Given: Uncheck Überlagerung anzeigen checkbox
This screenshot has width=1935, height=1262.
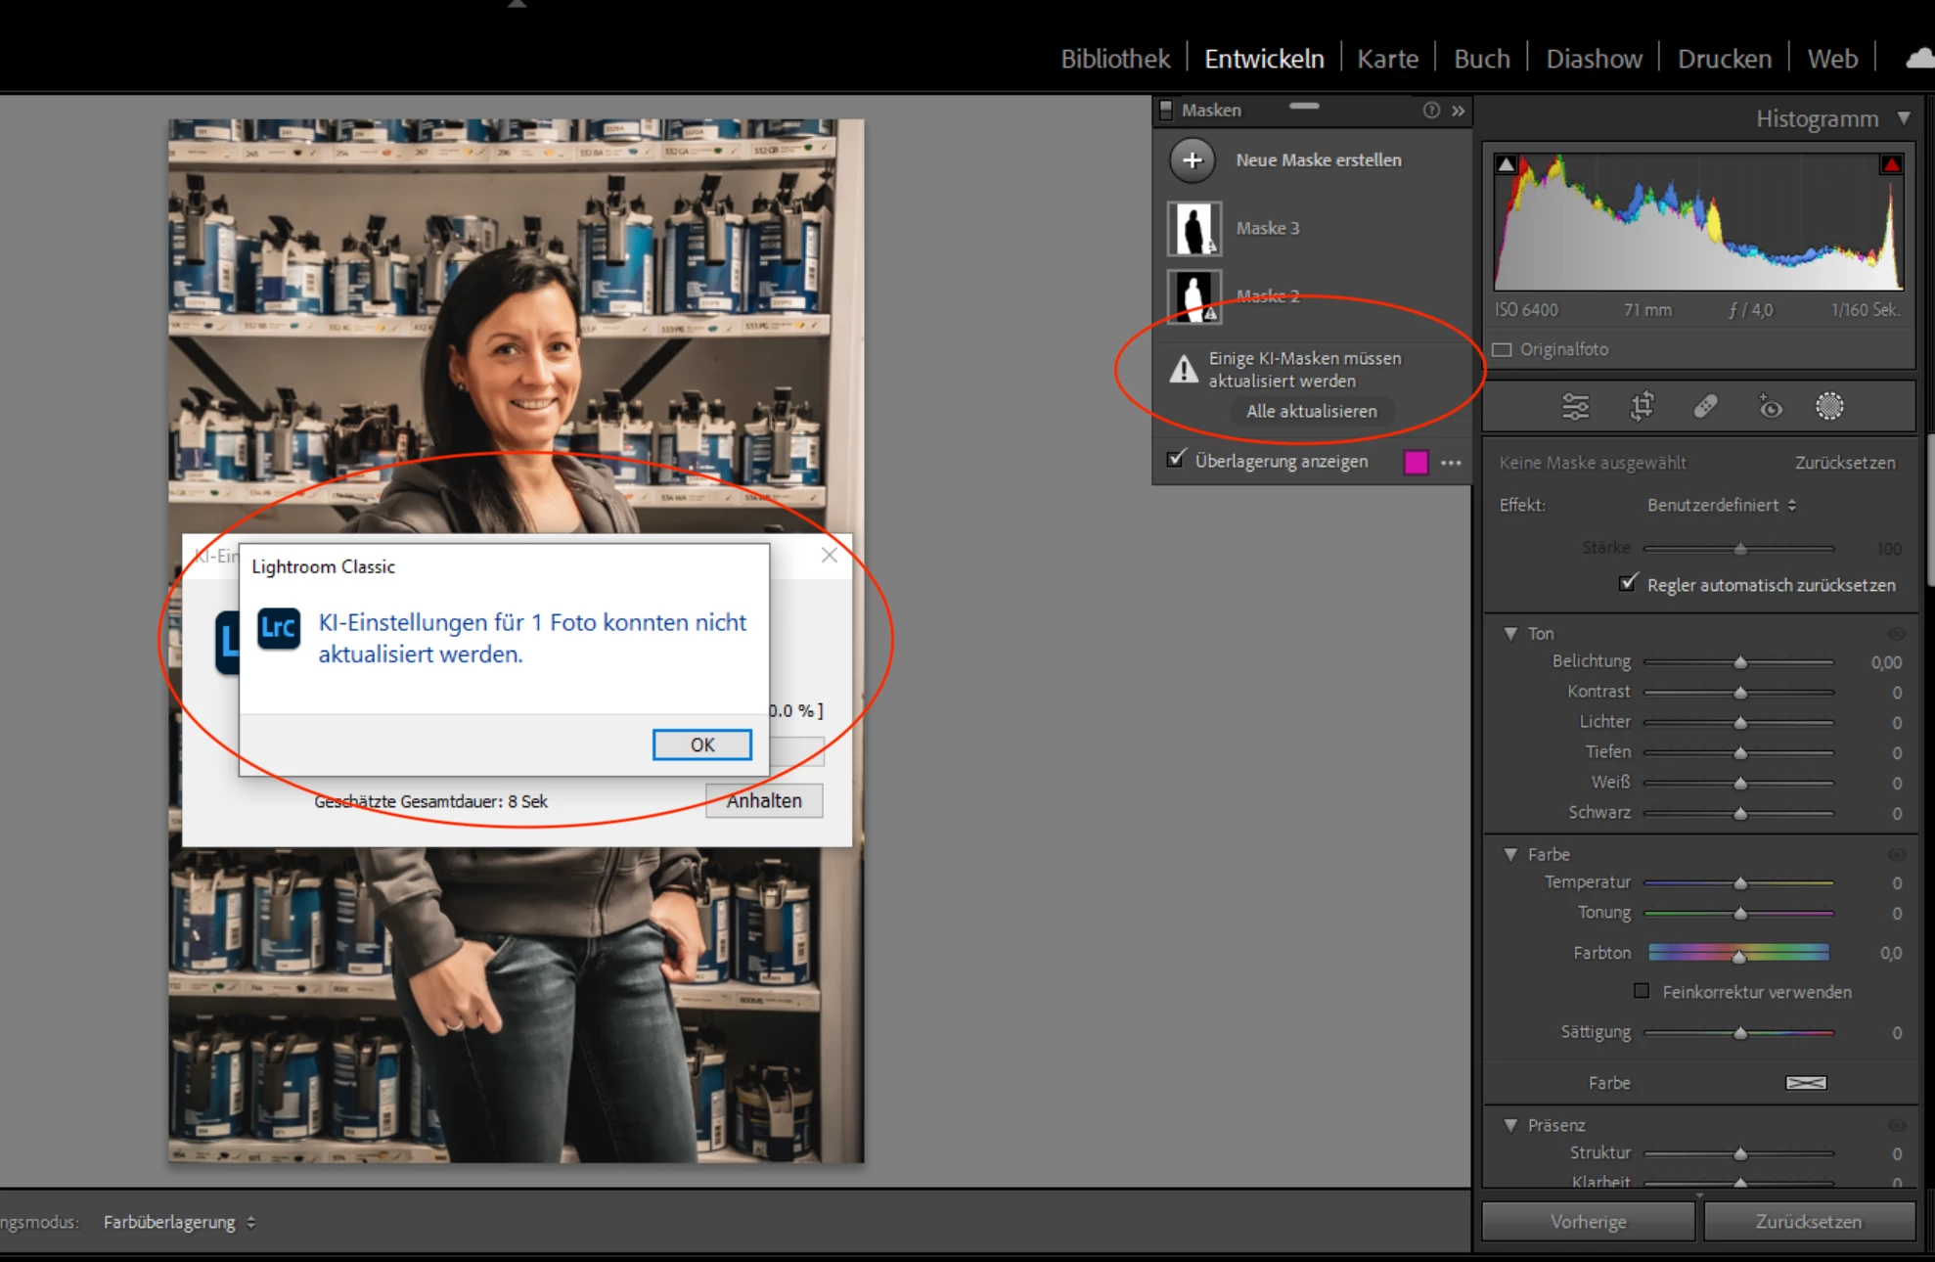Looking at the screenshot, I should click(x=1176, y=459).
